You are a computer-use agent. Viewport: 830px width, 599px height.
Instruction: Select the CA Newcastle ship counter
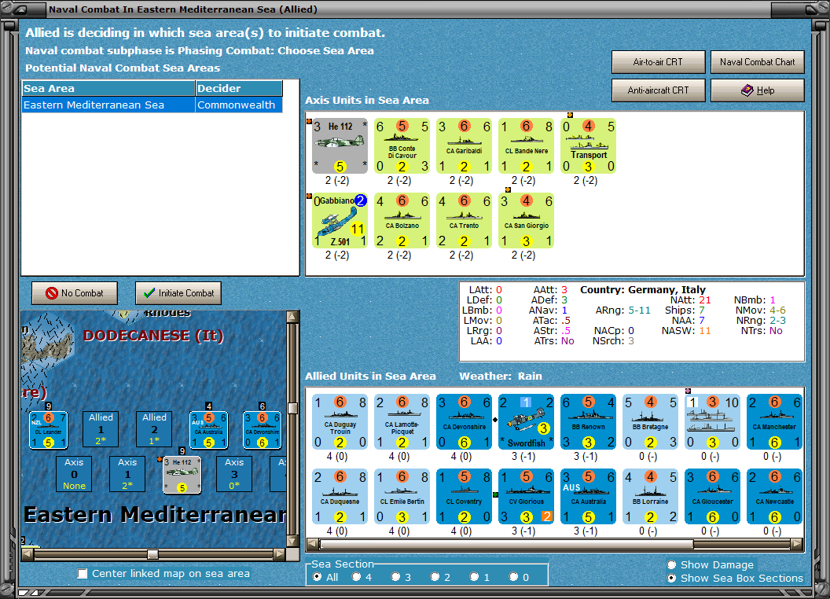774,496
